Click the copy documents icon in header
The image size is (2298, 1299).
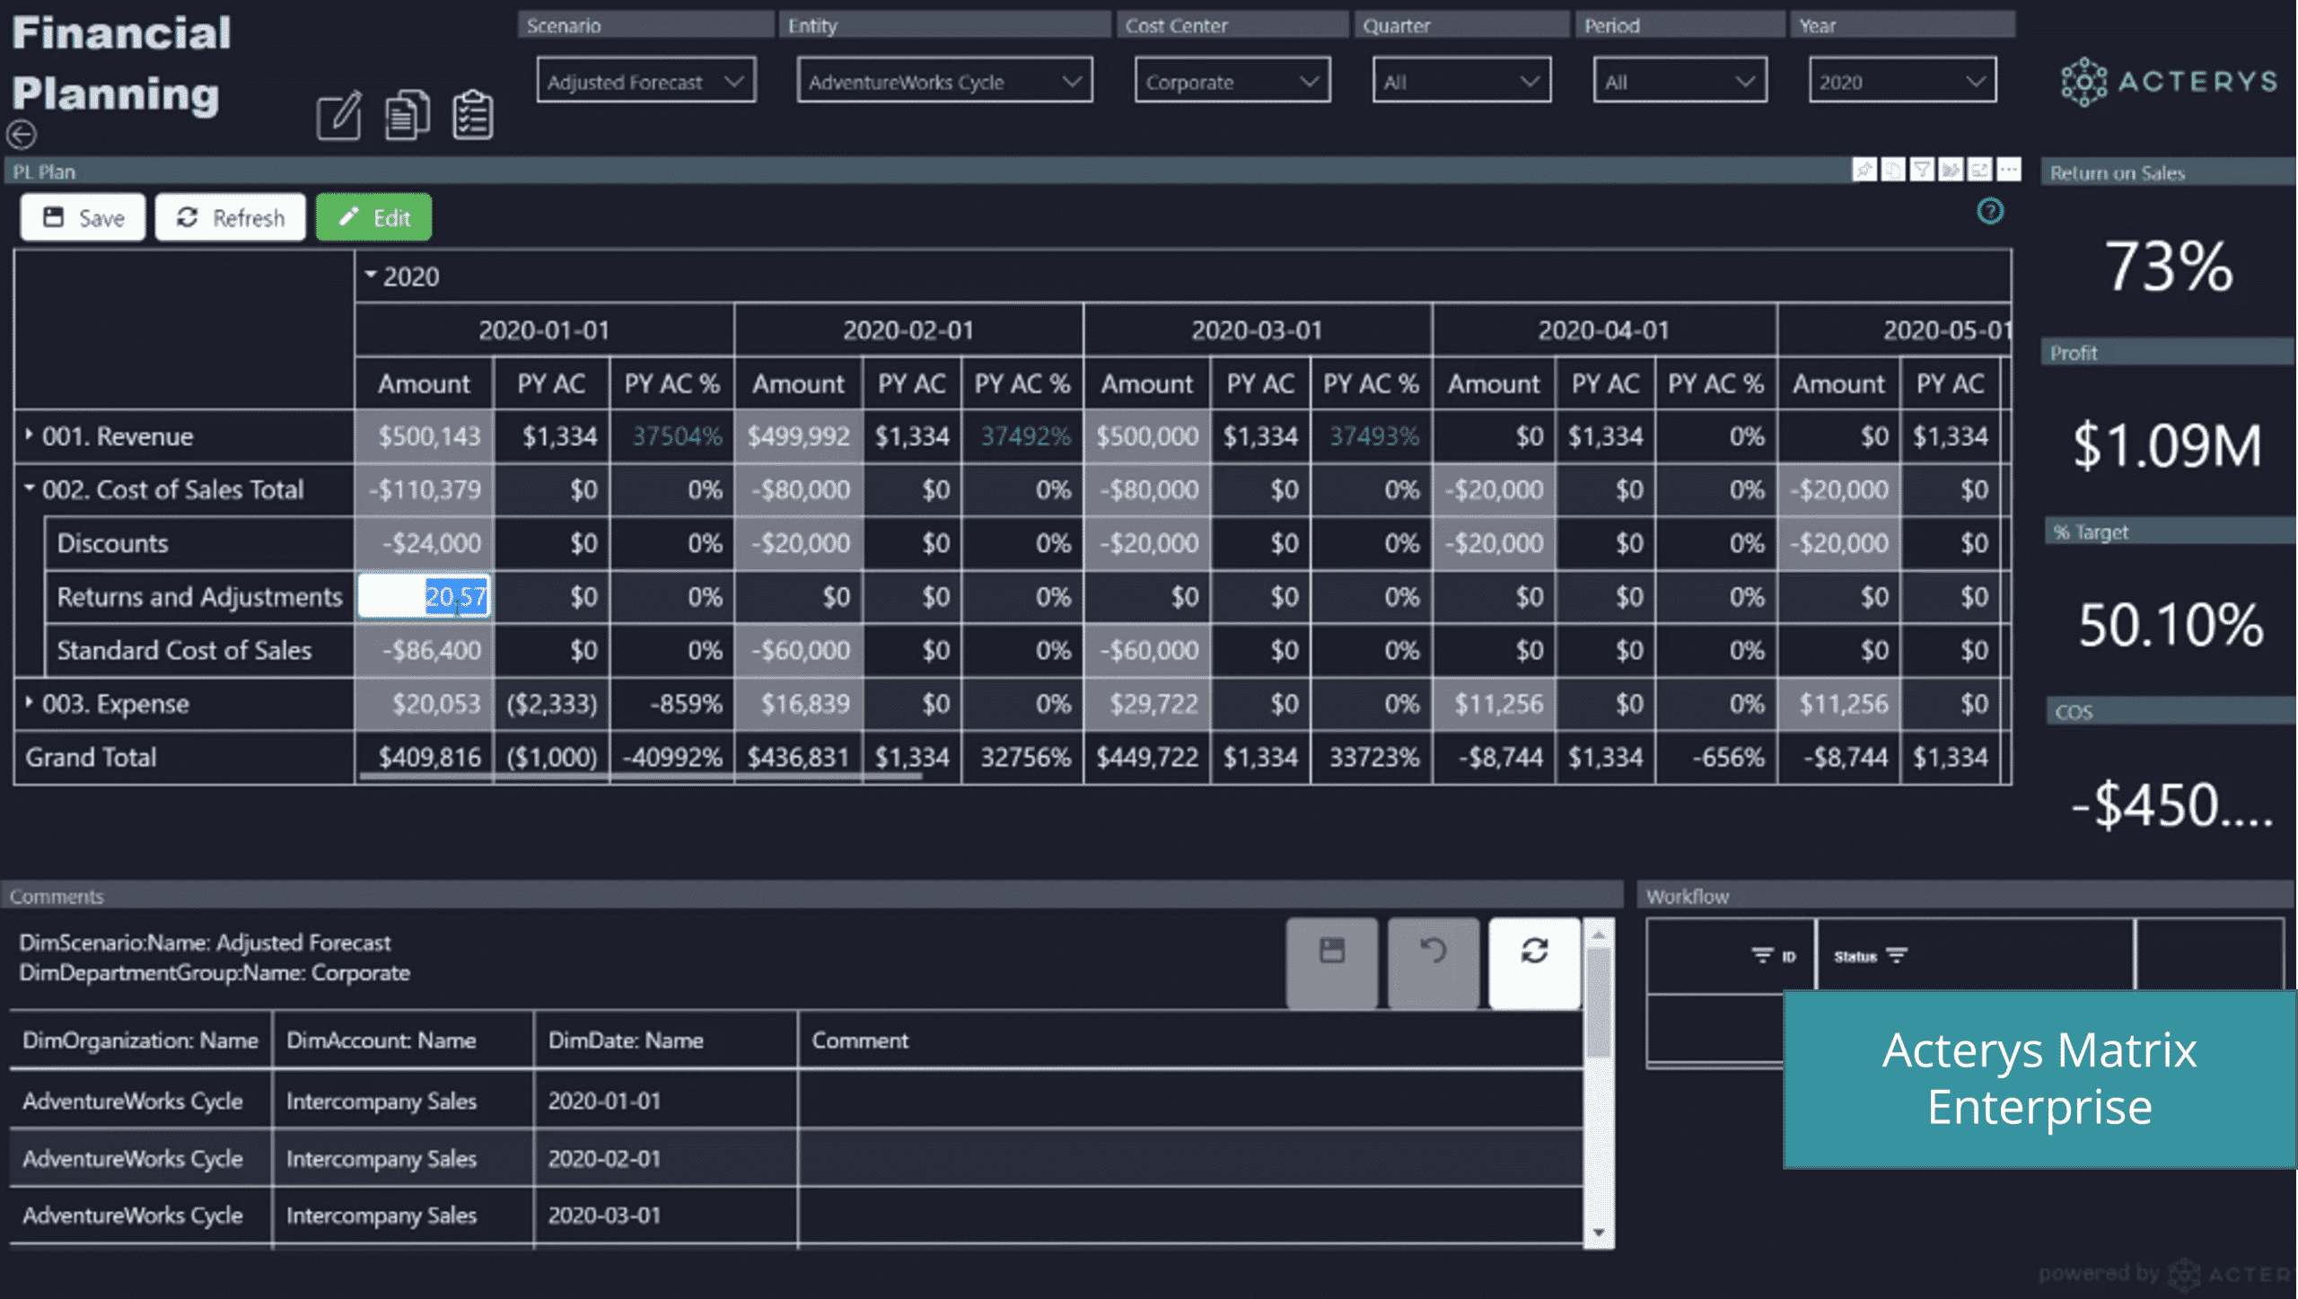point(407,115)
